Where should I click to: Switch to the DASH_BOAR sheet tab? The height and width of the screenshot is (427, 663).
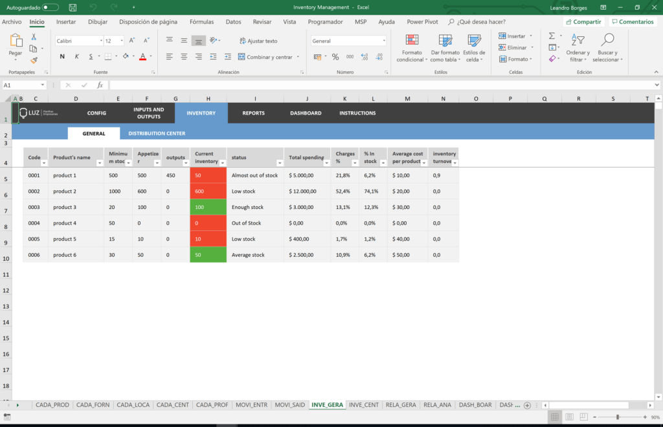(476, 405)
